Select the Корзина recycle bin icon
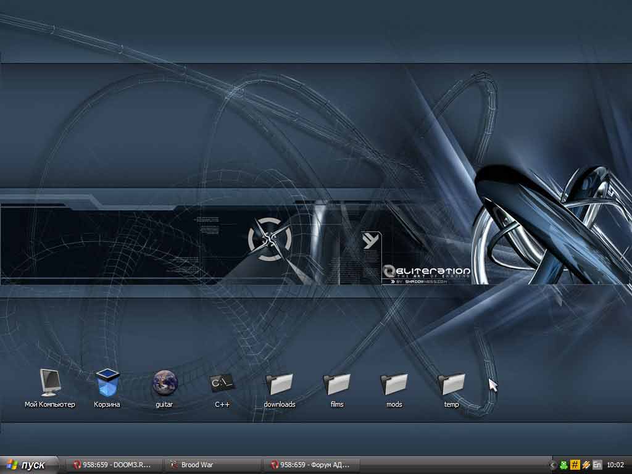Image resolution: width=632 pixels, height=474 pixels. pyautogui.click(x=107, y=382)
